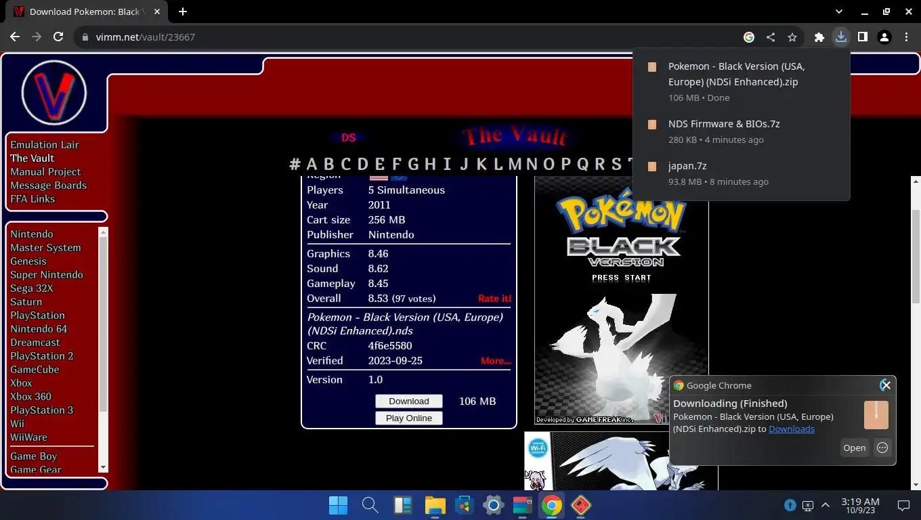Browse vault games starting with letter M
The height and width of the screenshot is (520, 921).
click(x=515, y=164)
